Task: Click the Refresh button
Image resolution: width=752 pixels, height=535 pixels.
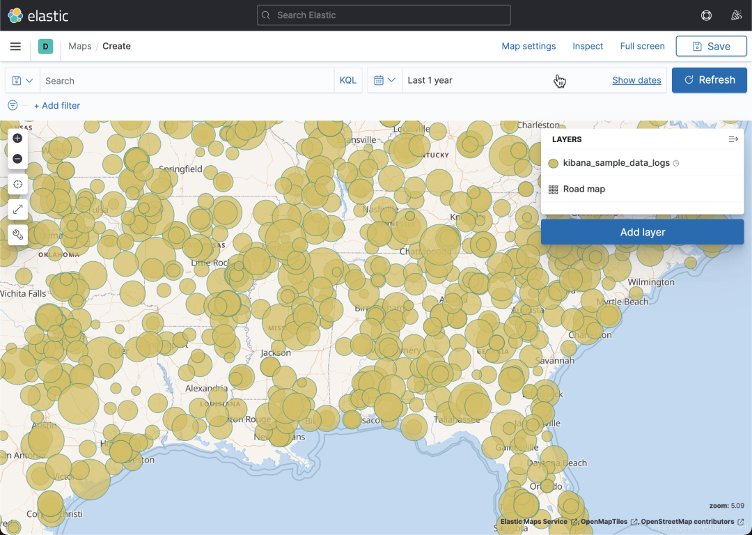Action: [x=710, y=80]
